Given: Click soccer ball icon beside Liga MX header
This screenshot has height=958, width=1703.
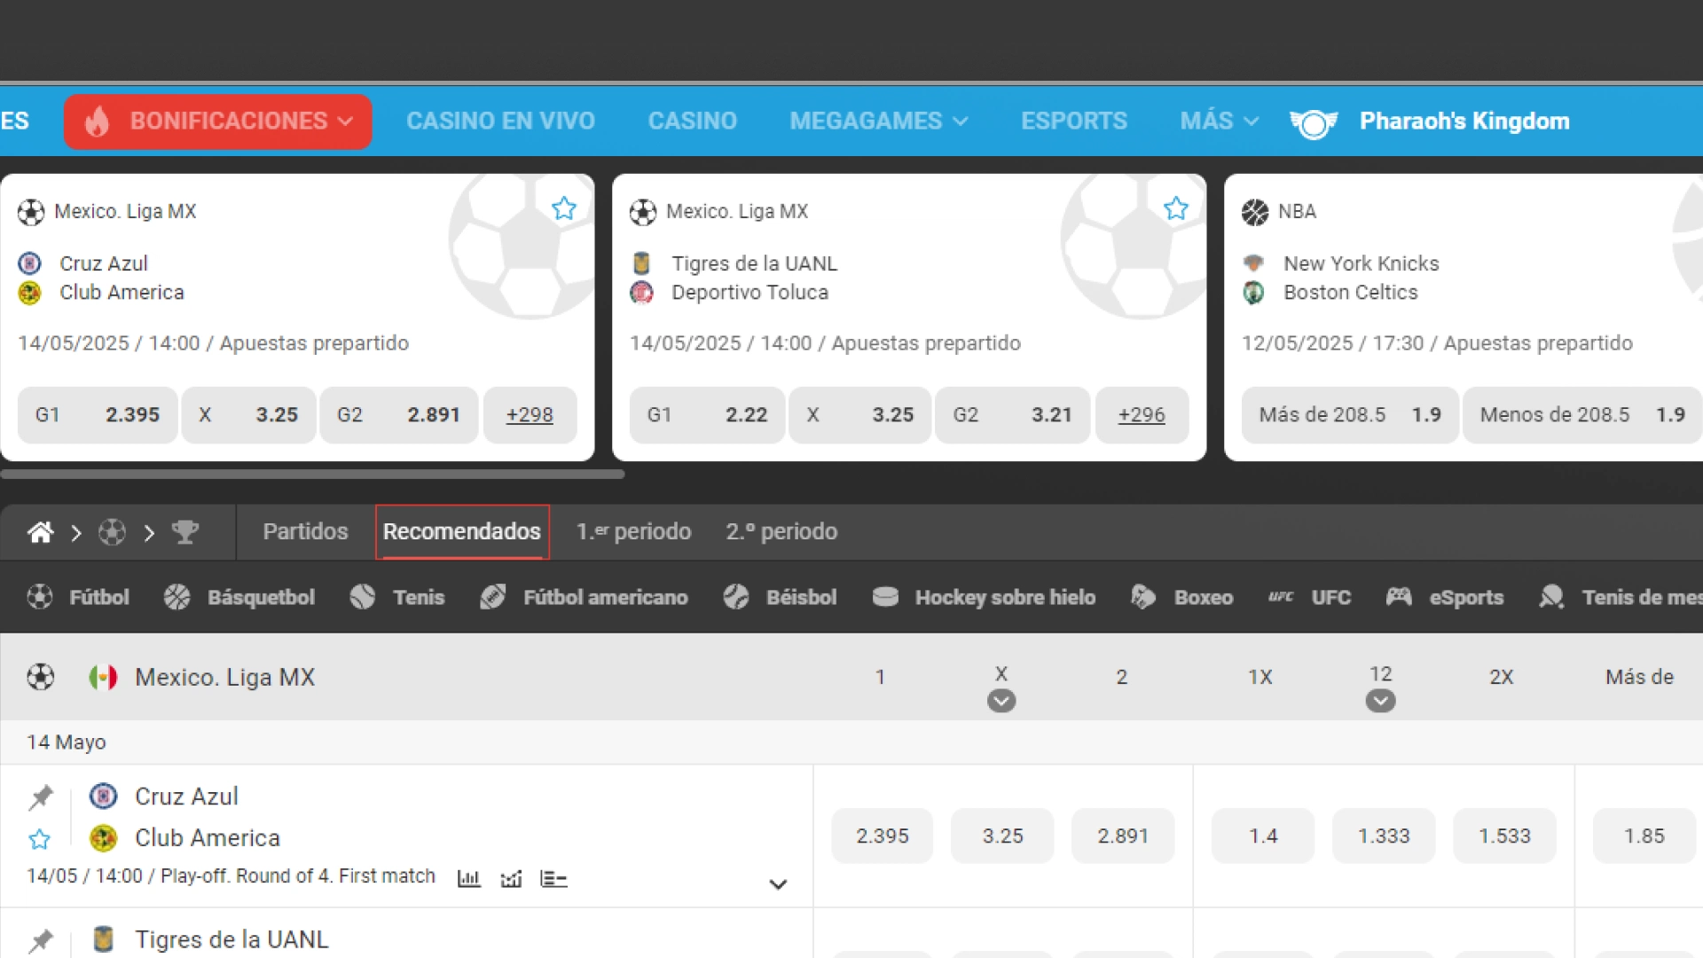Looking at the screenshot, I should (40, 677).
